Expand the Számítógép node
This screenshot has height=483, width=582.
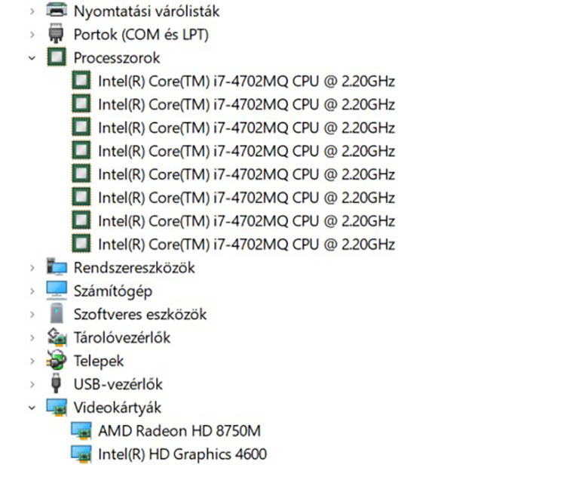click(x=32, y=291)
